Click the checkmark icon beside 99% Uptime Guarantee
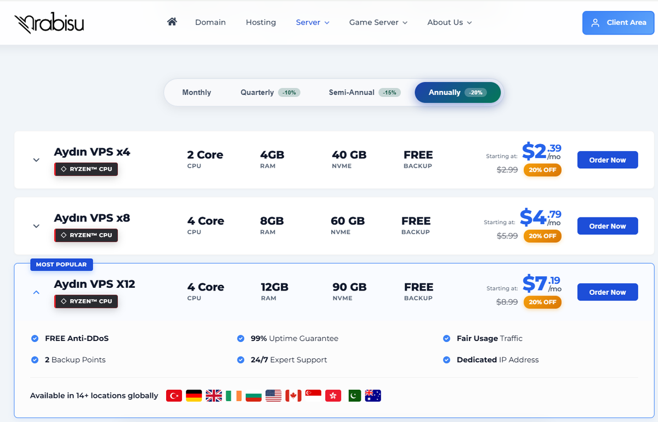 click(x=240, y=339)
